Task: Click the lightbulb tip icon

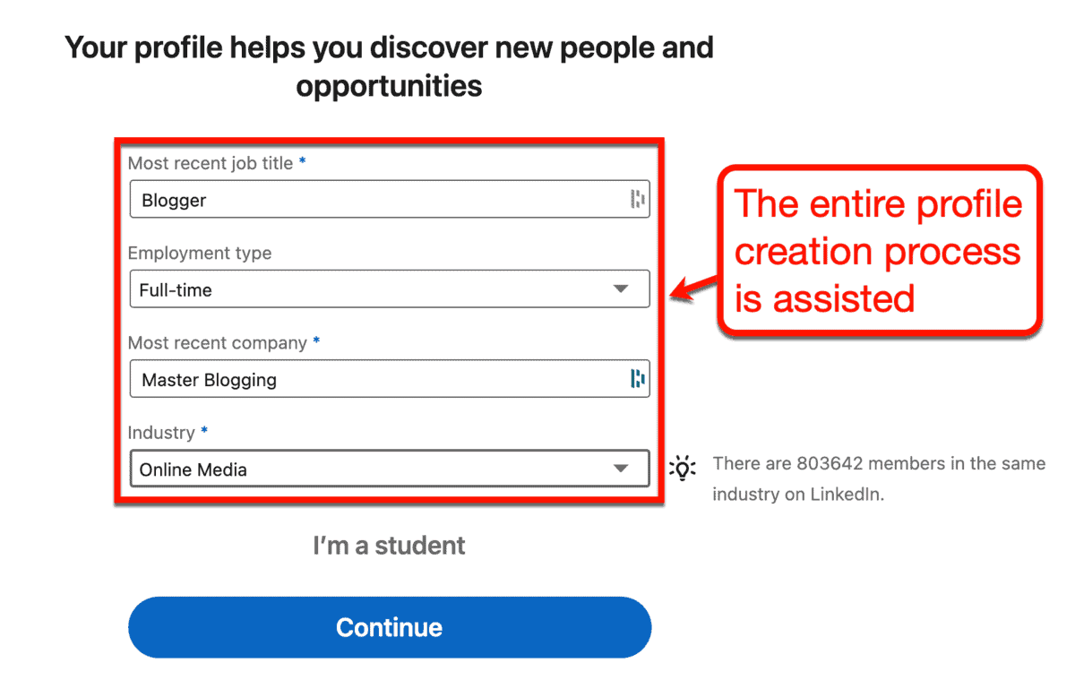Action: pyautogui.click(x=683, y=468)
